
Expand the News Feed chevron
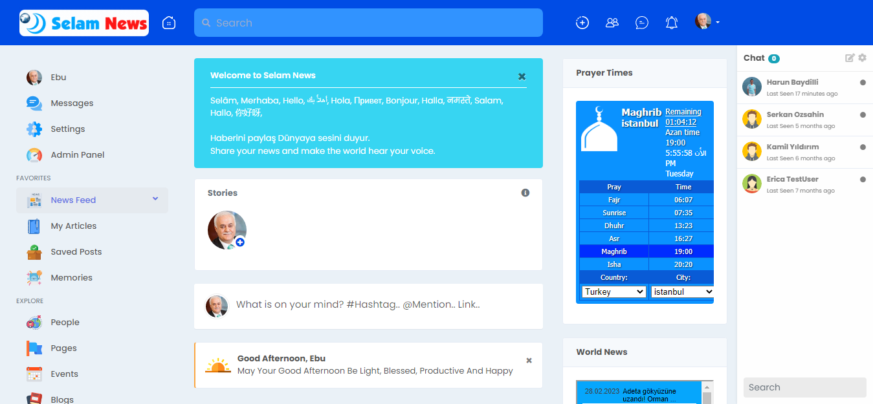tap(155, 199)
